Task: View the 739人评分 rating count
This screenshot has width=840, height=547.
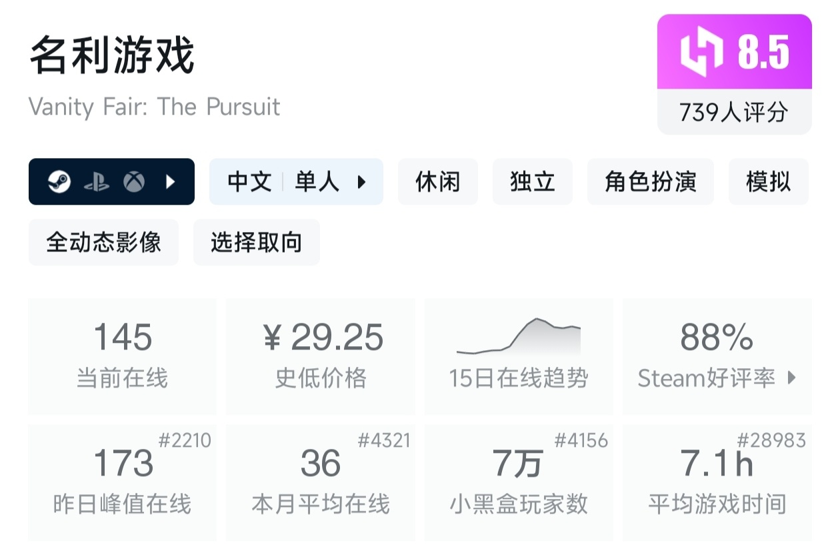Action: point(734,112)
